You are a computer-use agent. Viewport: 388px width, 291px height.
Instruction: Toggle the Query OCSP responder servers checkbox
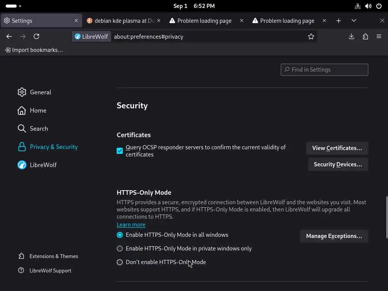click(120, 151)
